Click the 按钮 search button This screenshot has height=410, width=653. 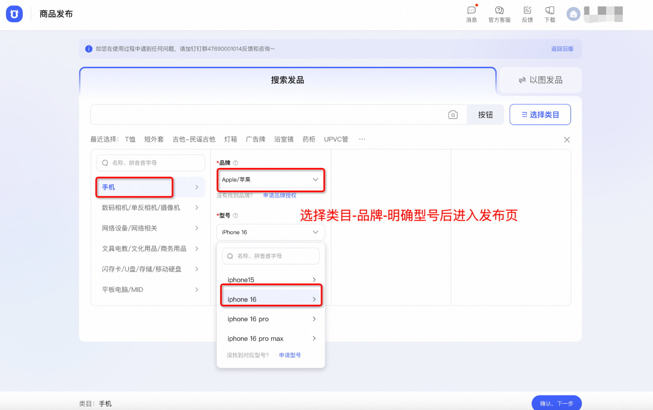(x=485, y=115)
